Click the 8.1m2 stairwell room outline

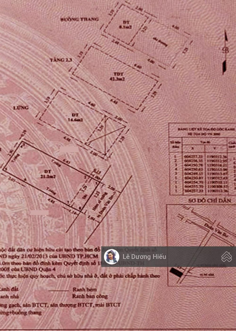[125, 24]
